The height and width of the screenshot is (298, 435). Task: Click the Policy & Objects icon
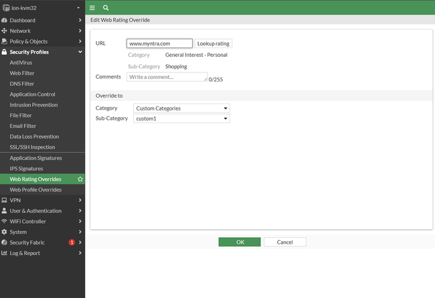point(4,42)
